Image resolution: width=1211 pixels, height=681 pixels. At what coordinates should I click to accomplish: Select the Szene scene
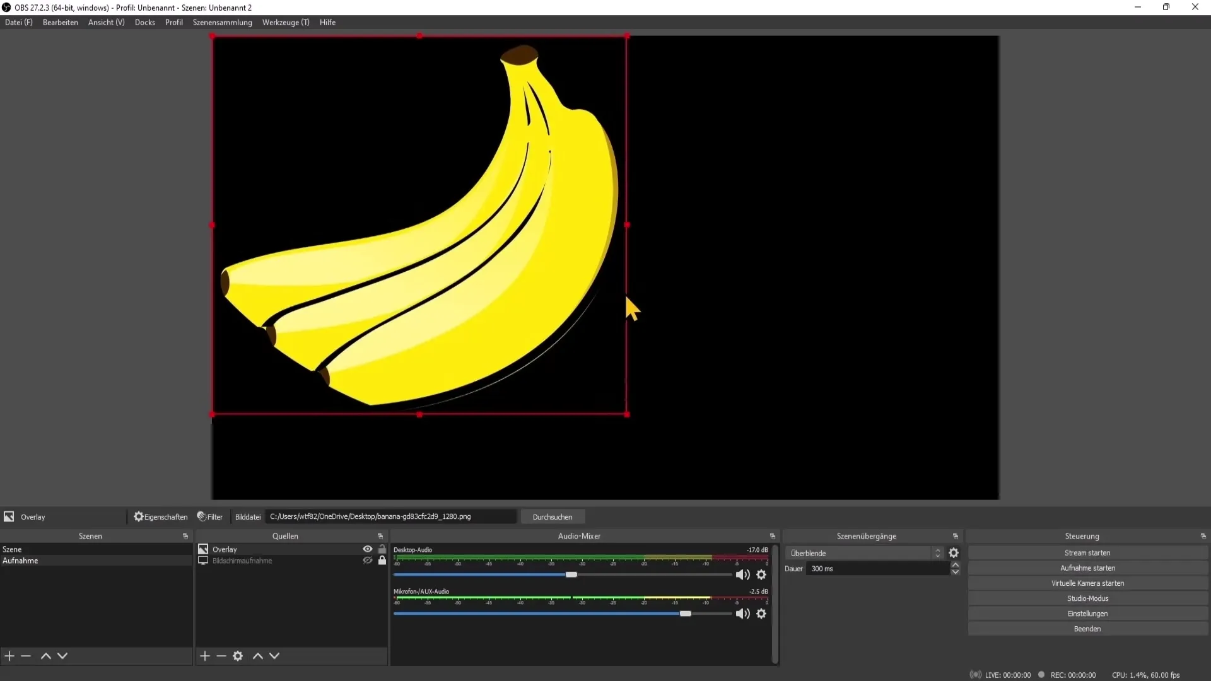pos(96,549)
